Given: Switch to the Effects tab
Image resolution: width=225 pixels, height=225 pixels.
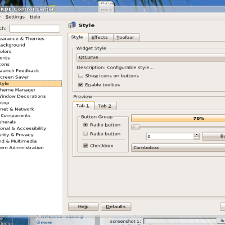Looking at the screenshot, I should tap(101, 37).
